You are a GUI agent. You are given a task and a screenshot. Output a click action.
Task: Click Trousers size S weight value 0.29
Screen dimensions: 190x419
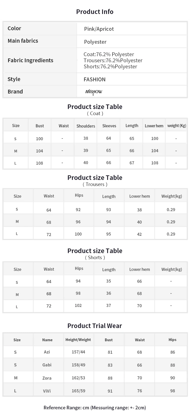tap(171, 210)
